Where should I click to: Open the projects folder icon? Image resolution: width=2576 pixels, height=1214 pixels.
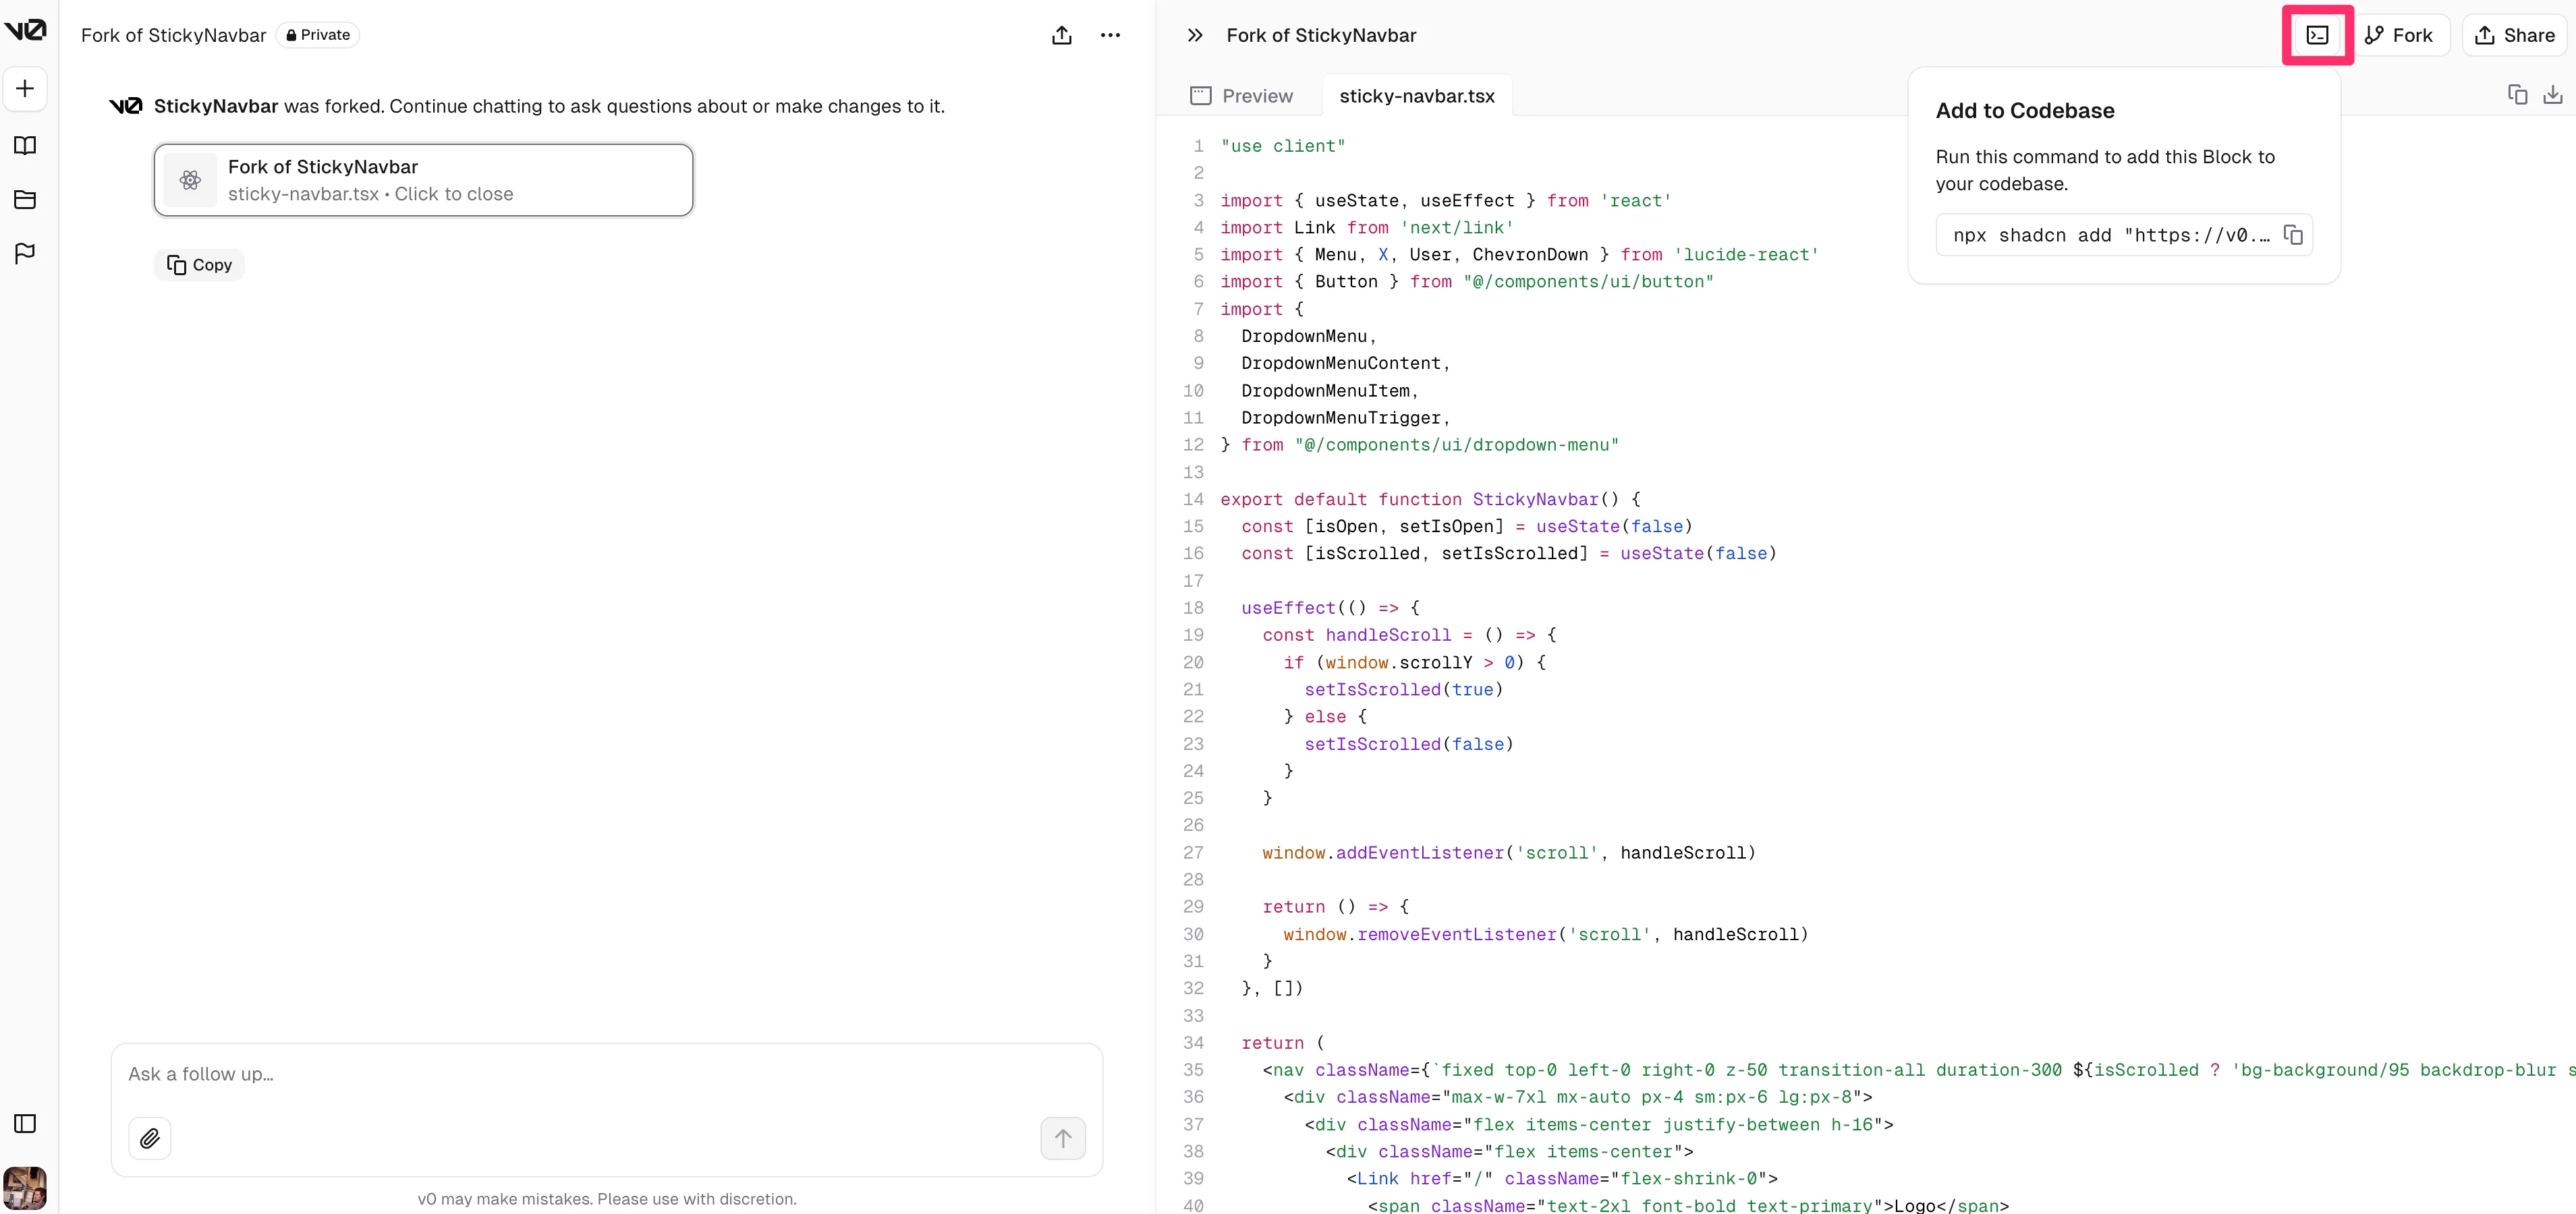[25, 200]
